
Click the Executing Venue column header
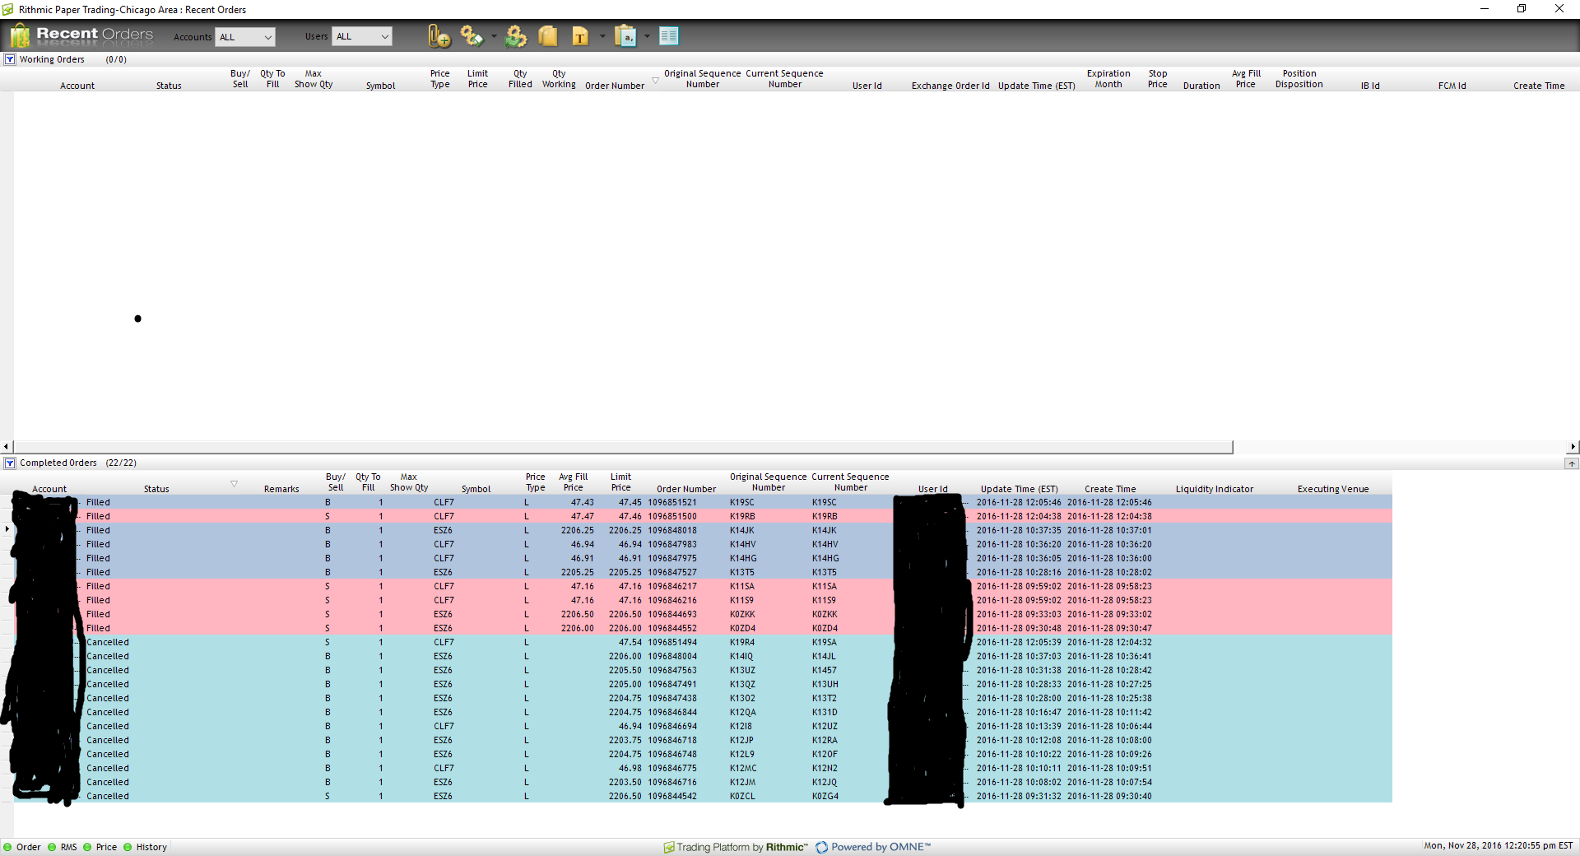pyautogui.click(x=1333, y=489)
